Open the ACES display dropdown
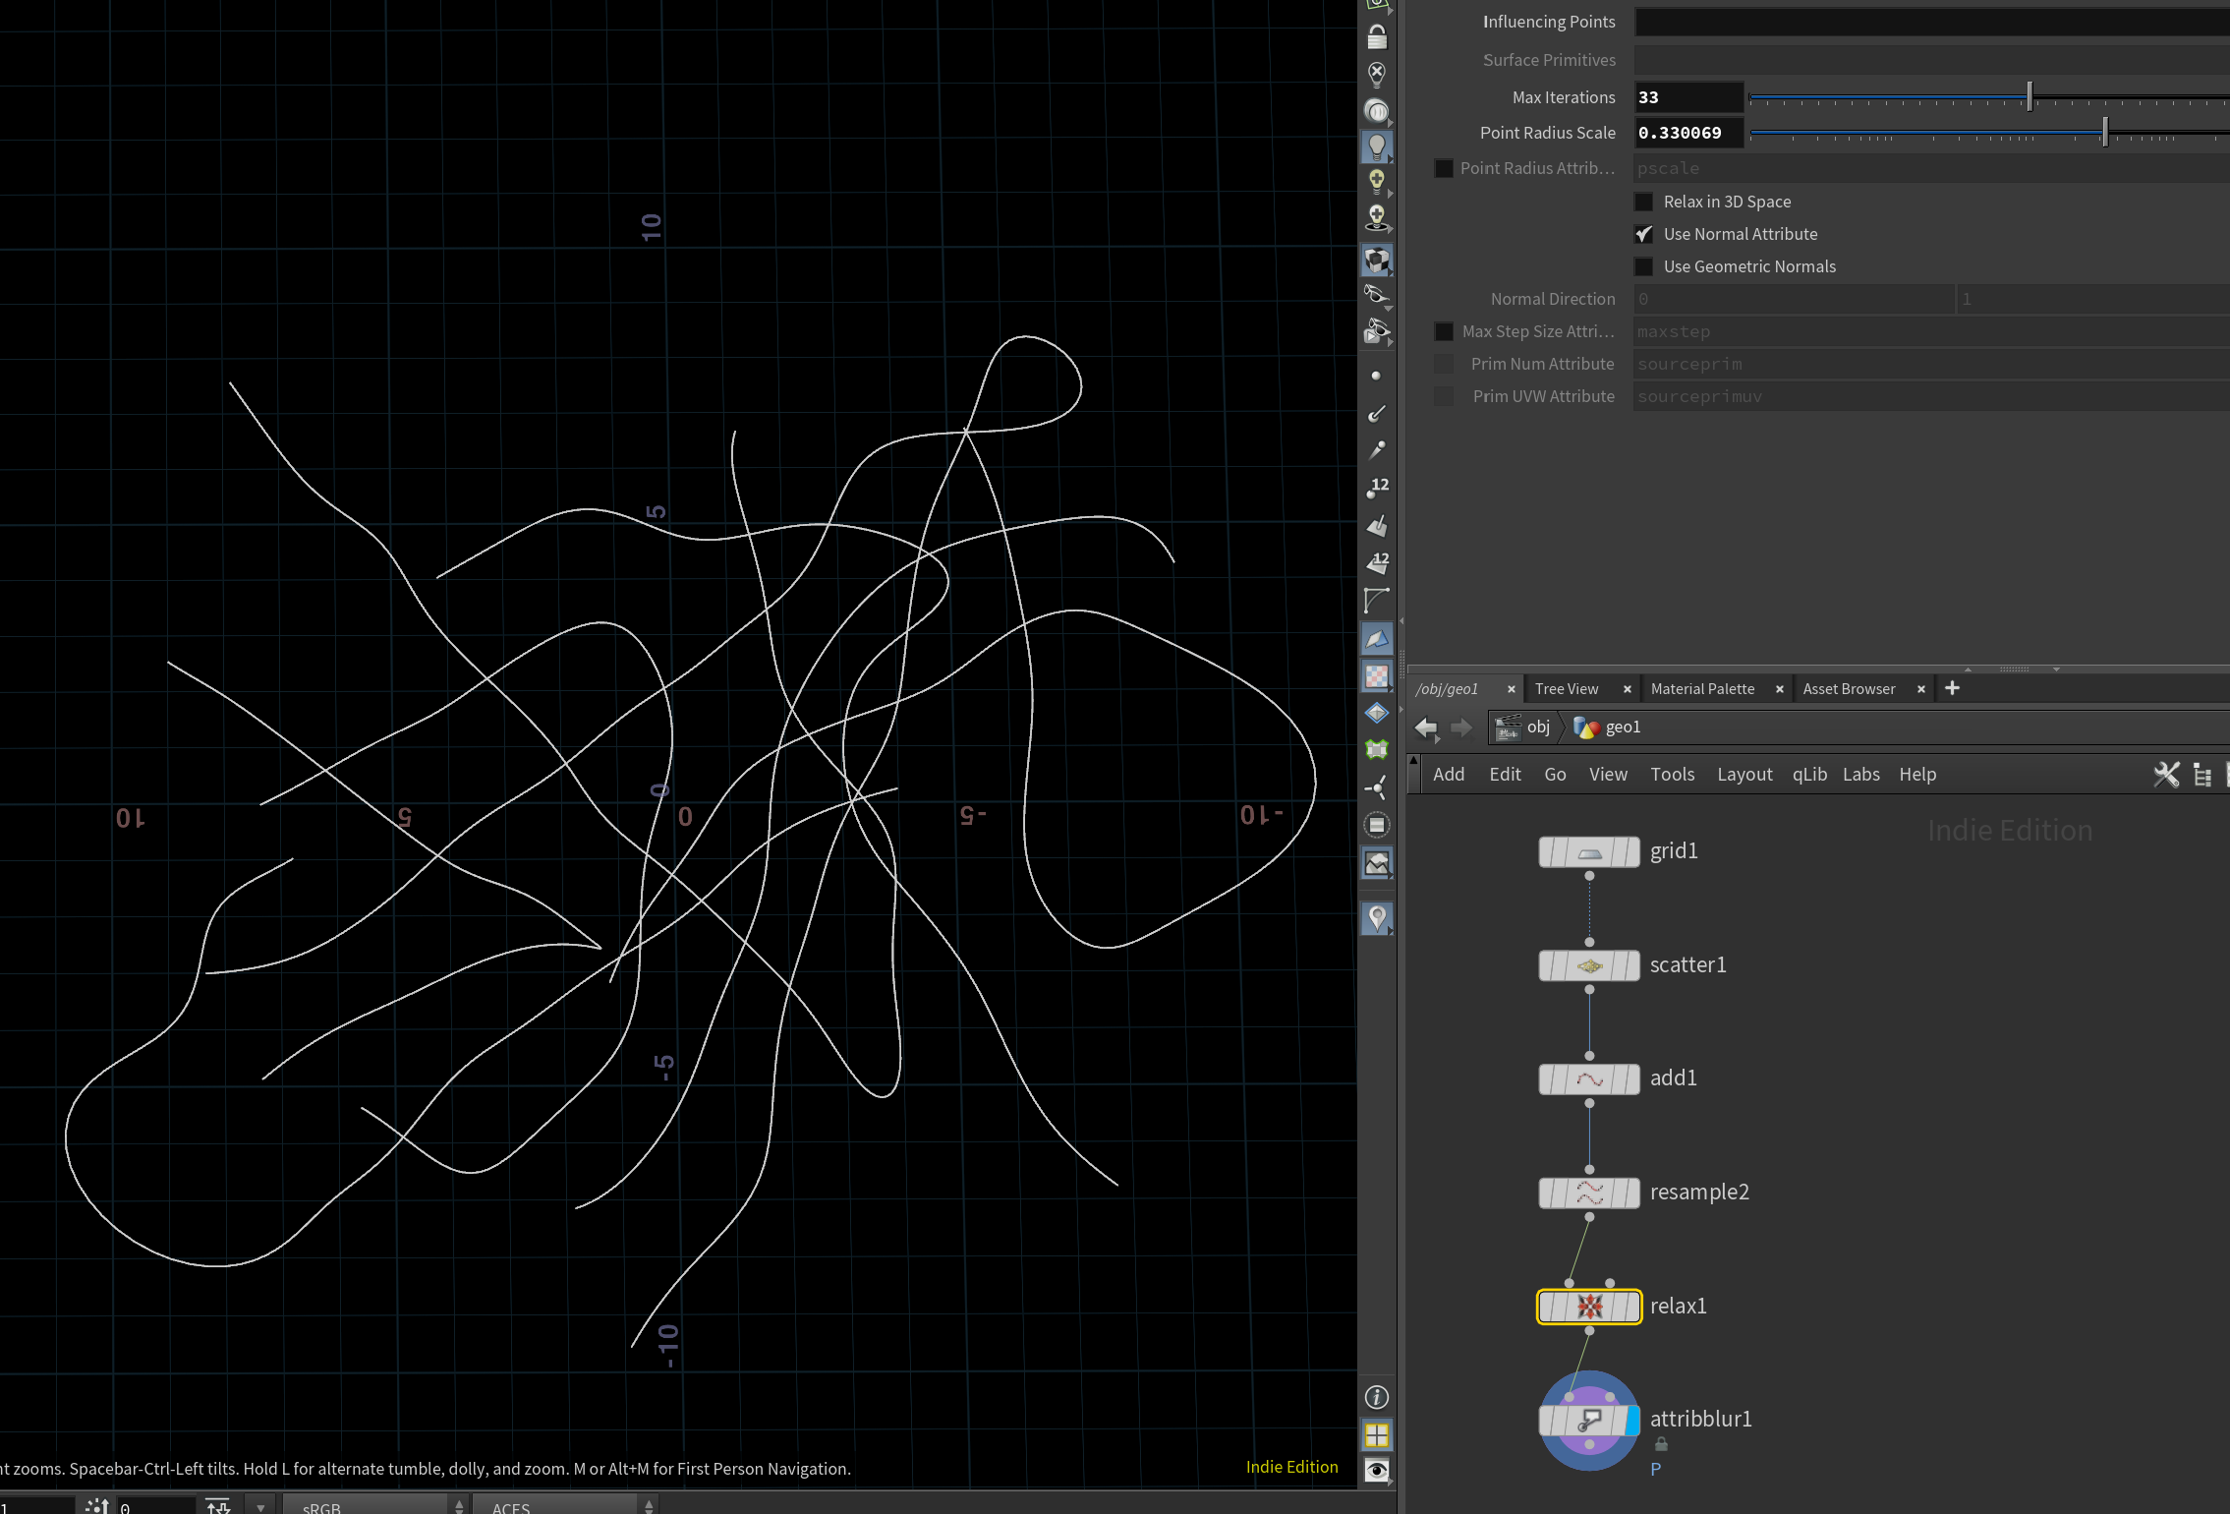 563,1506
